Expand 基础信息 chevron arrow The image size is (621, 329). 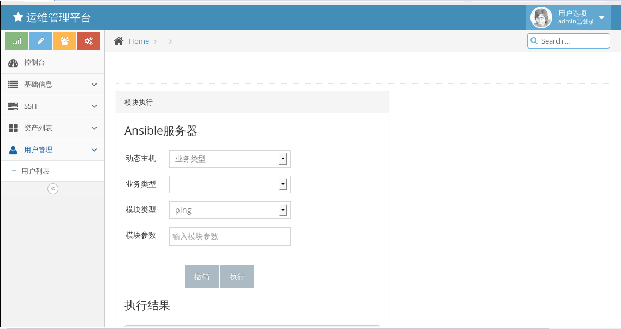point(94,85)
